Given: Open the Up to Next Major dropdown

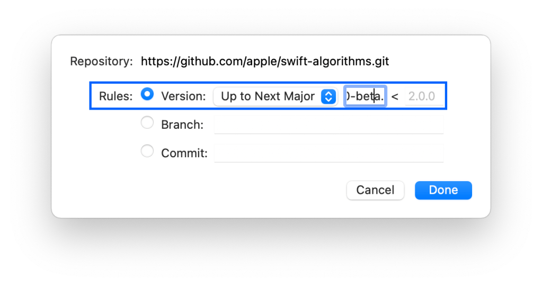Looking at the screenshot, I should (x=269, y=96).
